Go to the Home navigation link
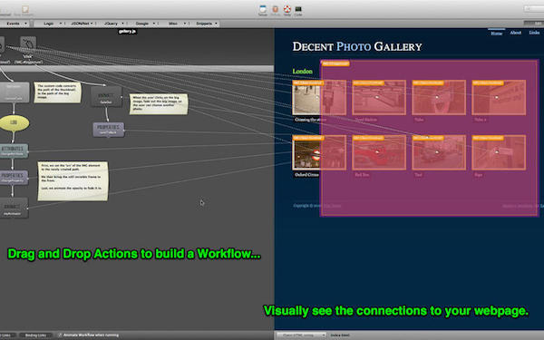 click(497, 34)
